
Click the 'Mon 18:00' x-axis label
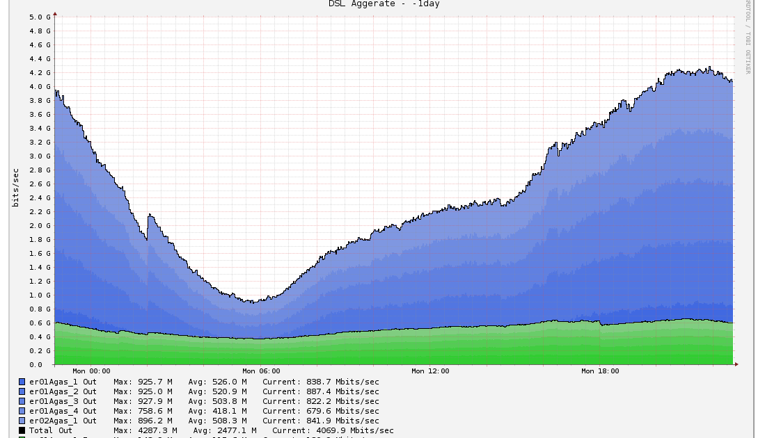point(600,371)
